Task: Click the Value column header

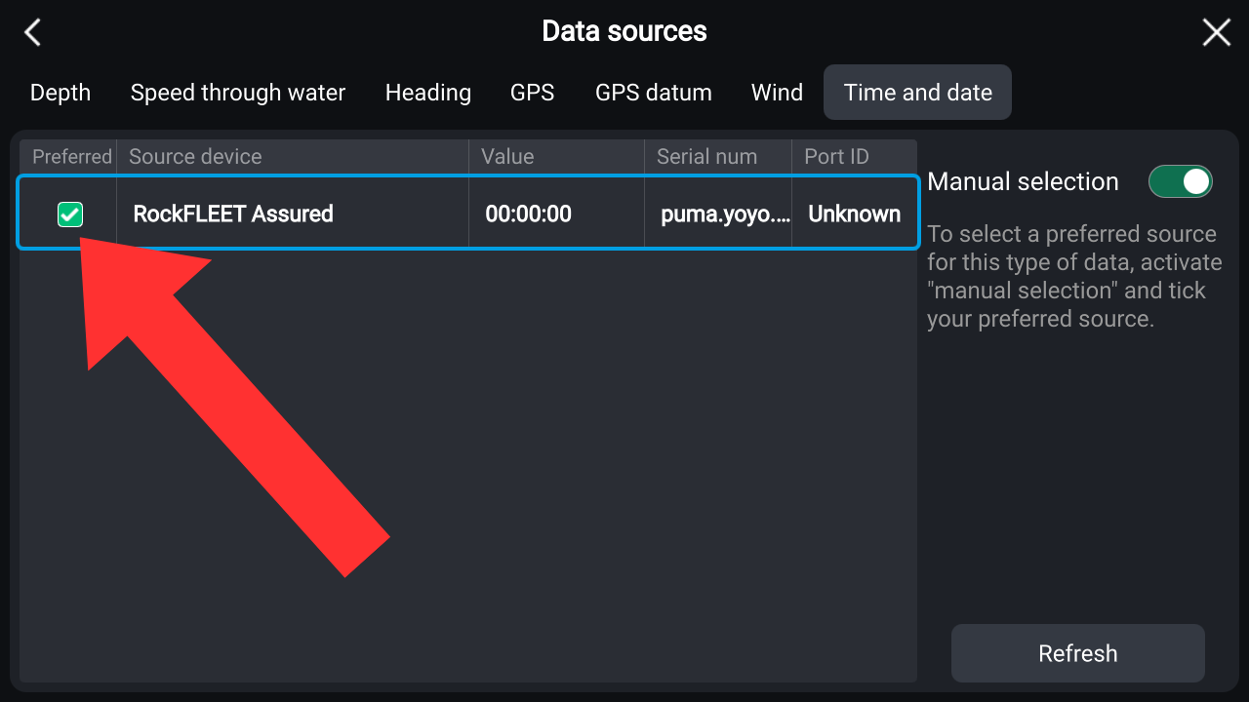Action: coord(507,157)
